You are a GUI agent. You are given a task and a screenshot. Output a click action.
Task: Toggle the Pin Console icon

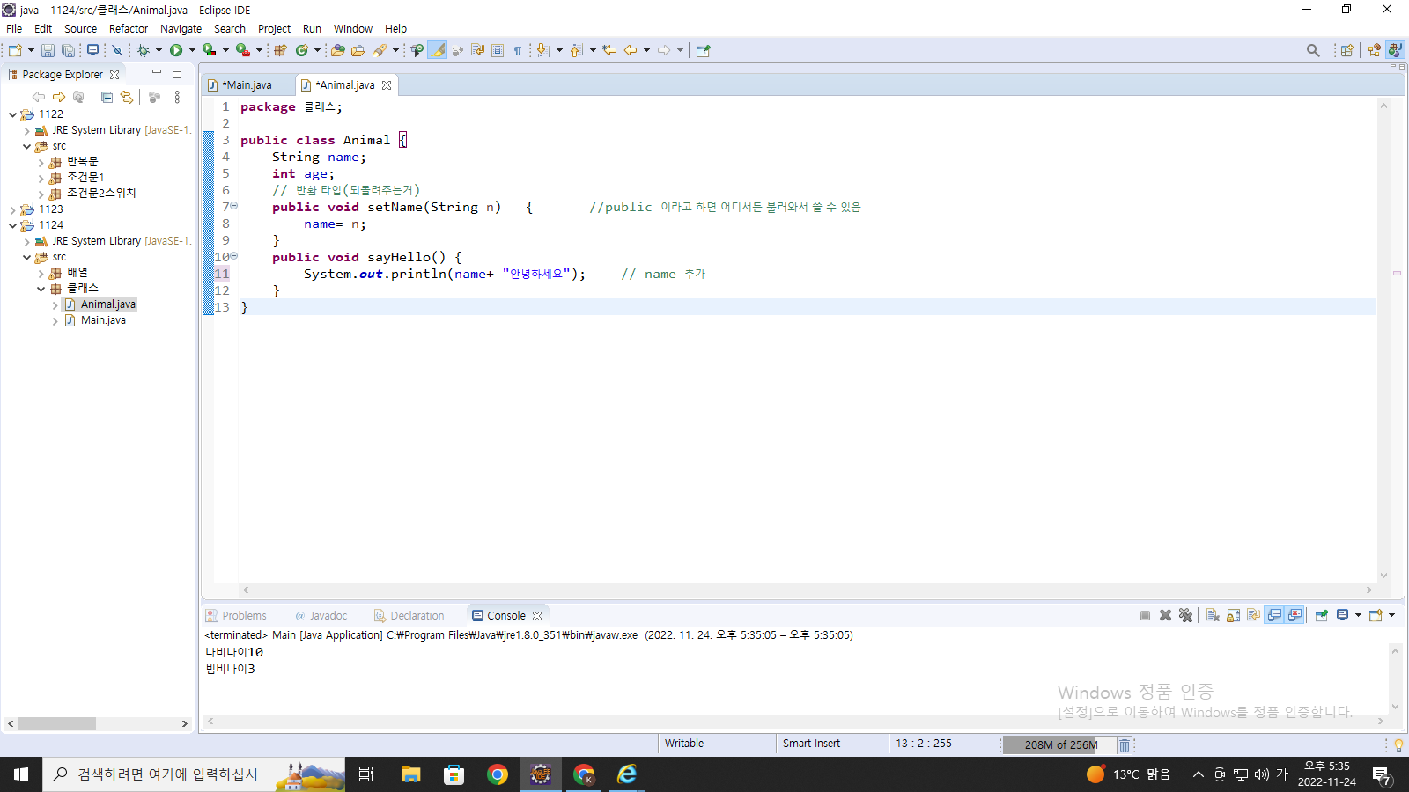coord(1321,615)
